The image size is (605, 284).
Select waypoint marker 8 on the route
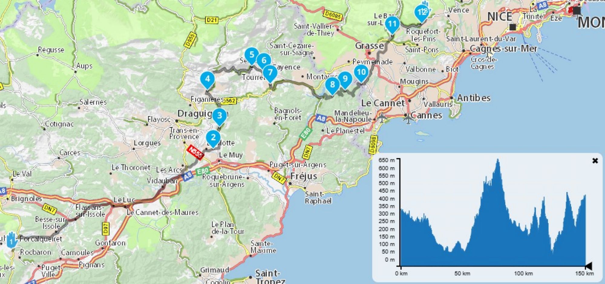(332, 84)
